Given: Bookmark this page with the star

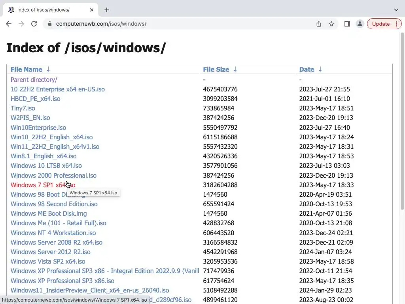Looking at the screenshot, I should click(x=331, y=24).
